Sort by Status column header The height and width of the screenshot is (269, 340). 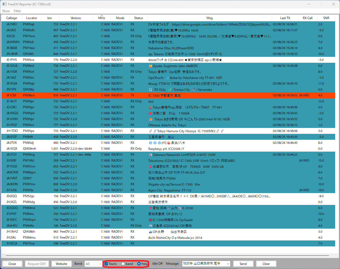138,18
